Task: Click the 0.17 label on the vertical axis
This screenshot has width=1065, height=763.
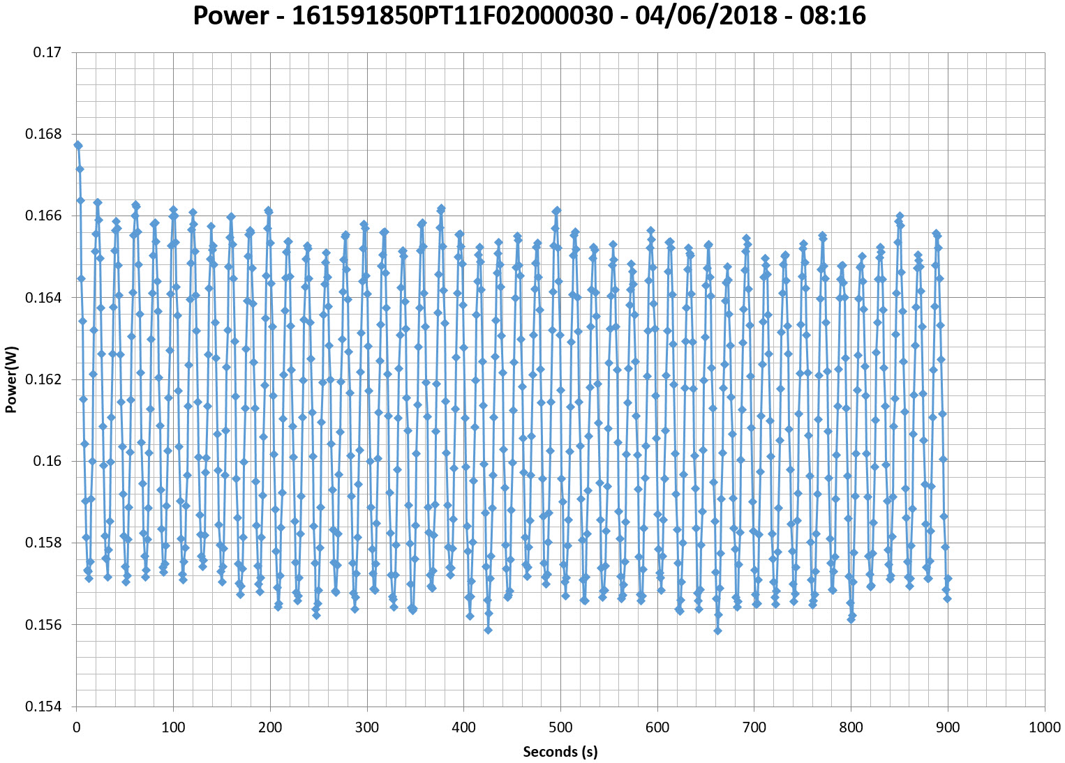Action: pos(47,52)
